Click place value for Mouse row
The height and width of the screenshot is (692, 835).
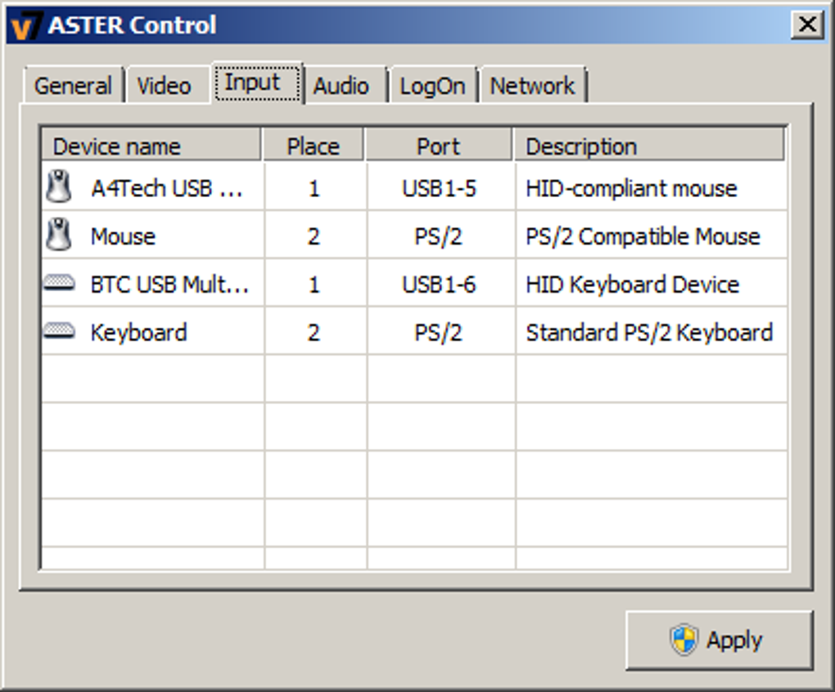coord(314,236)
